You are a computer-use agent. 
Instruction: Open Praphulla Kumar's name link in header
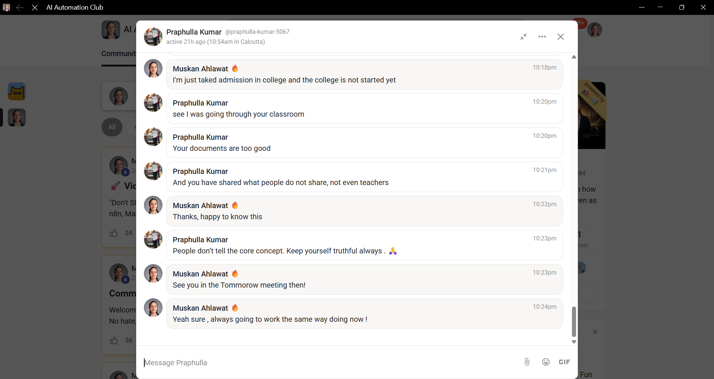[x=194, y=32]
